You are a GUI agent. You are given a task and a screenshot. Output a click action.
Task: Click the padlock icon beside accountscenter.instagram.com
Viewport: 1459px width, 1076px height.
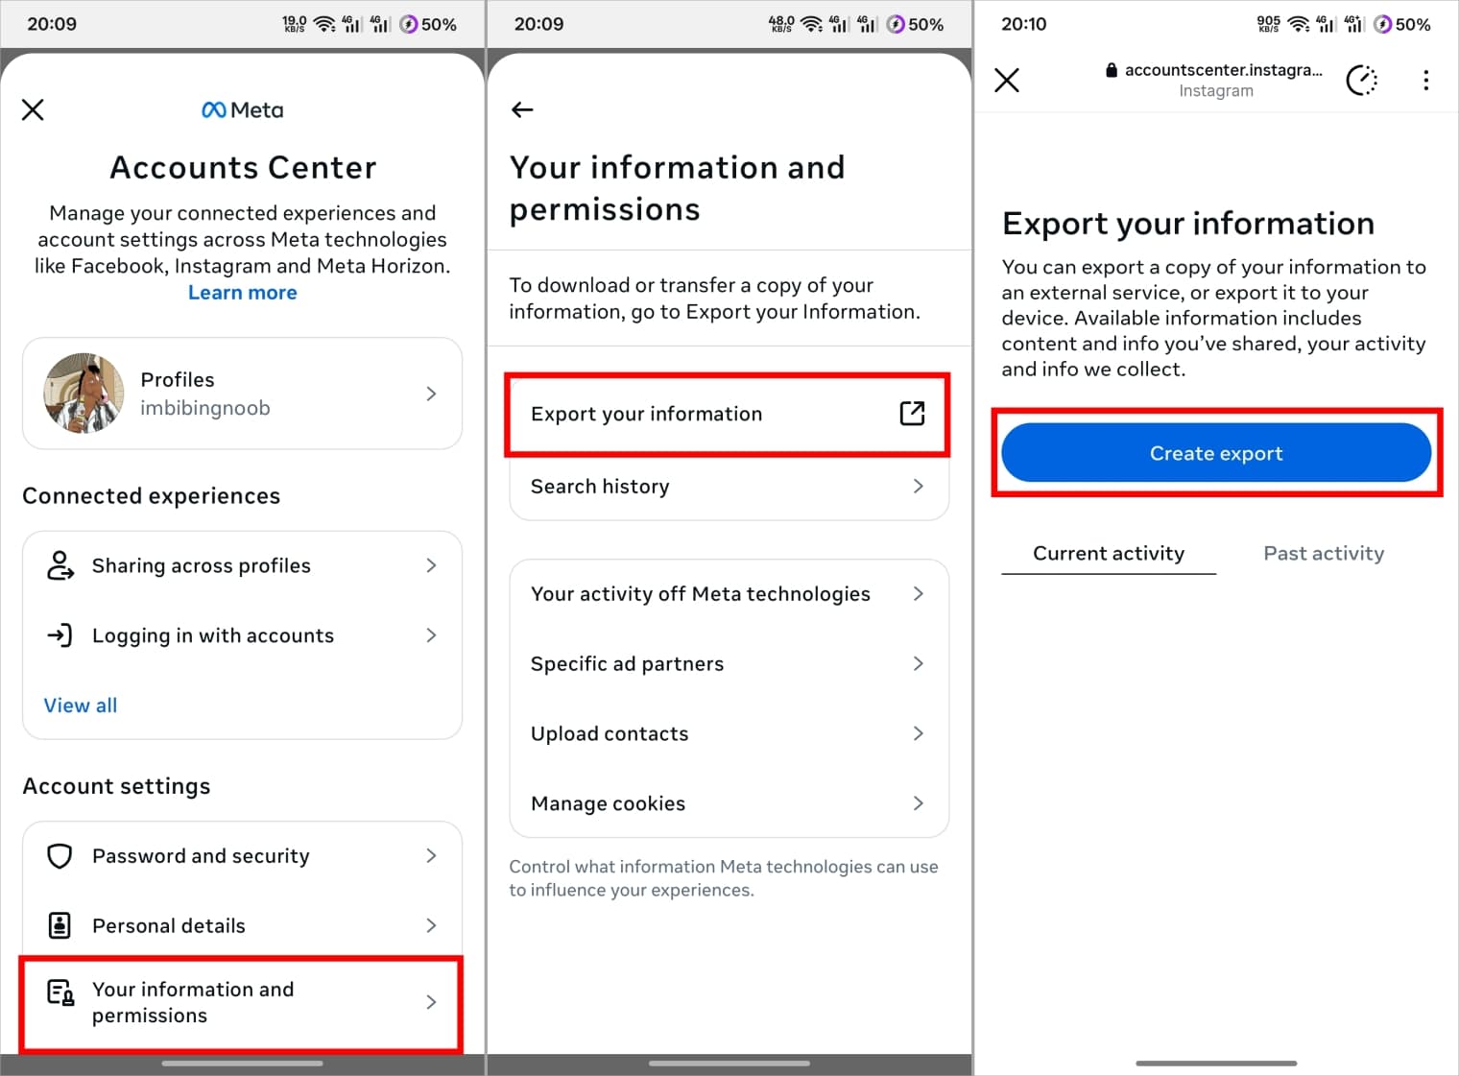1111,69
